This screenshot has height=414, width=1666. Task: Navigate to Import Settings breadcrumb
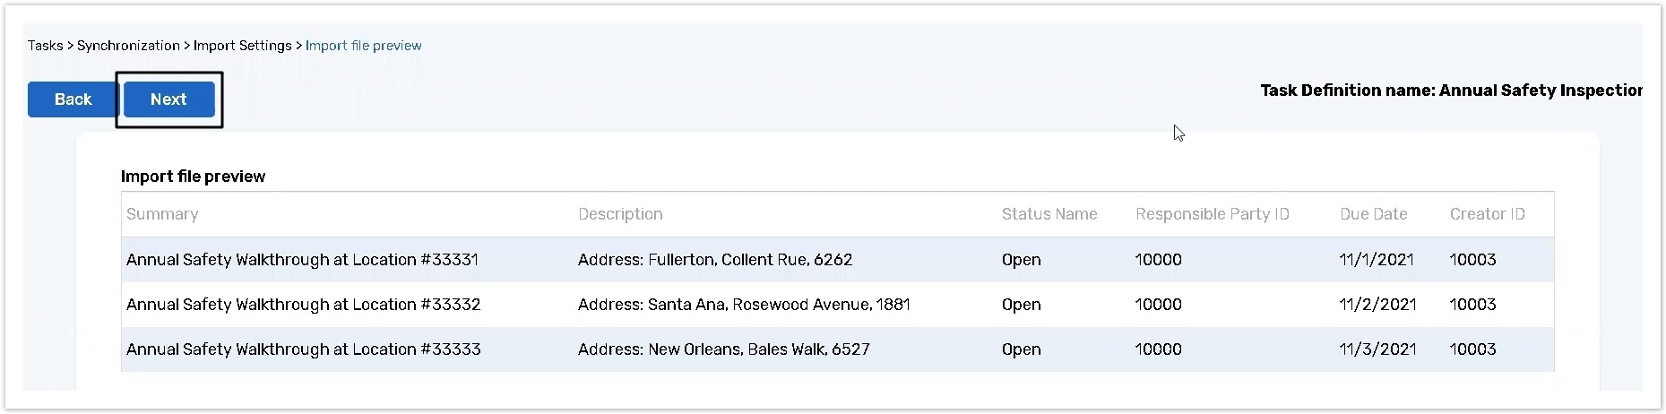[x=242, y=46]
